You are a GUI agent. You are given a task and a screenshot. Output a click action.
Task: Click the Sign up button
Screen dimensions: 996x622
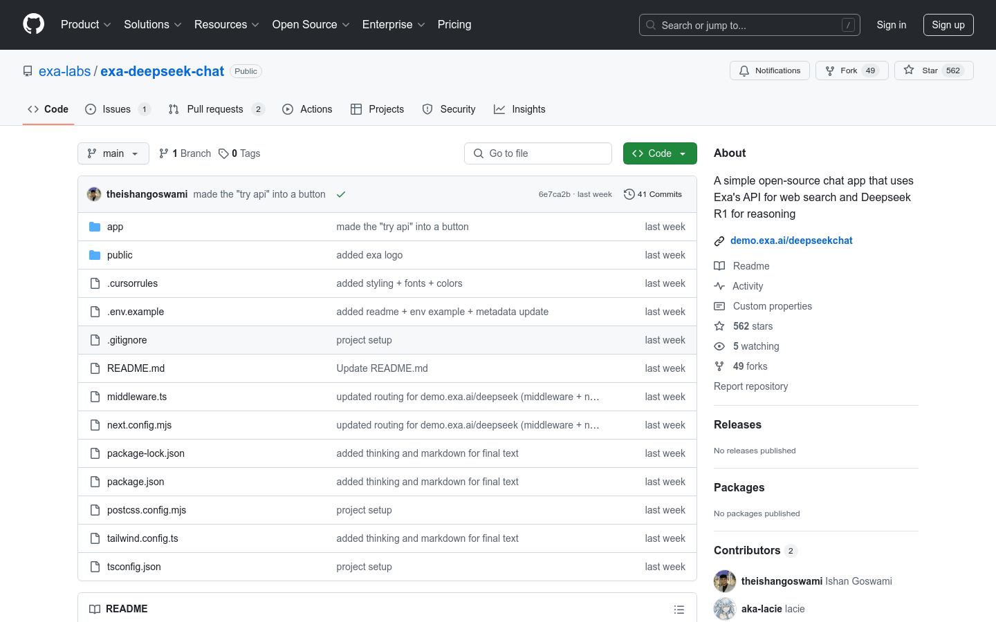[x=948, y=24]
